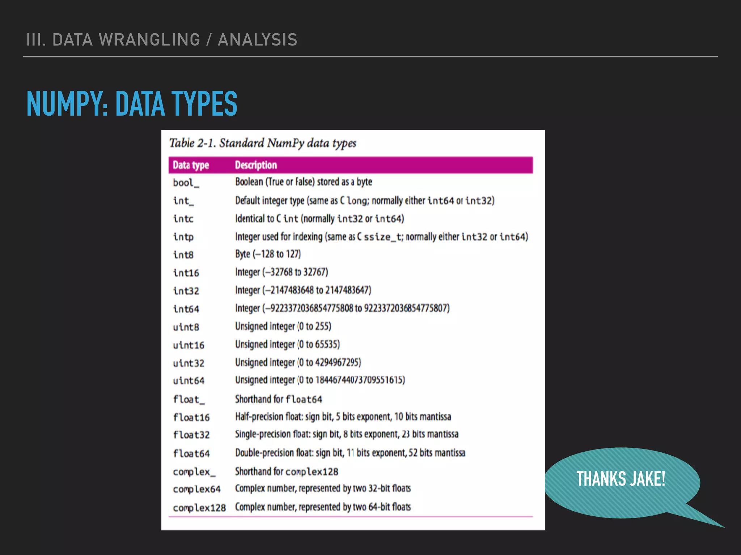Select the 'float_' data type cell
Image resolution: width=741 pixels, height=555 pixels.
point(189,399)
